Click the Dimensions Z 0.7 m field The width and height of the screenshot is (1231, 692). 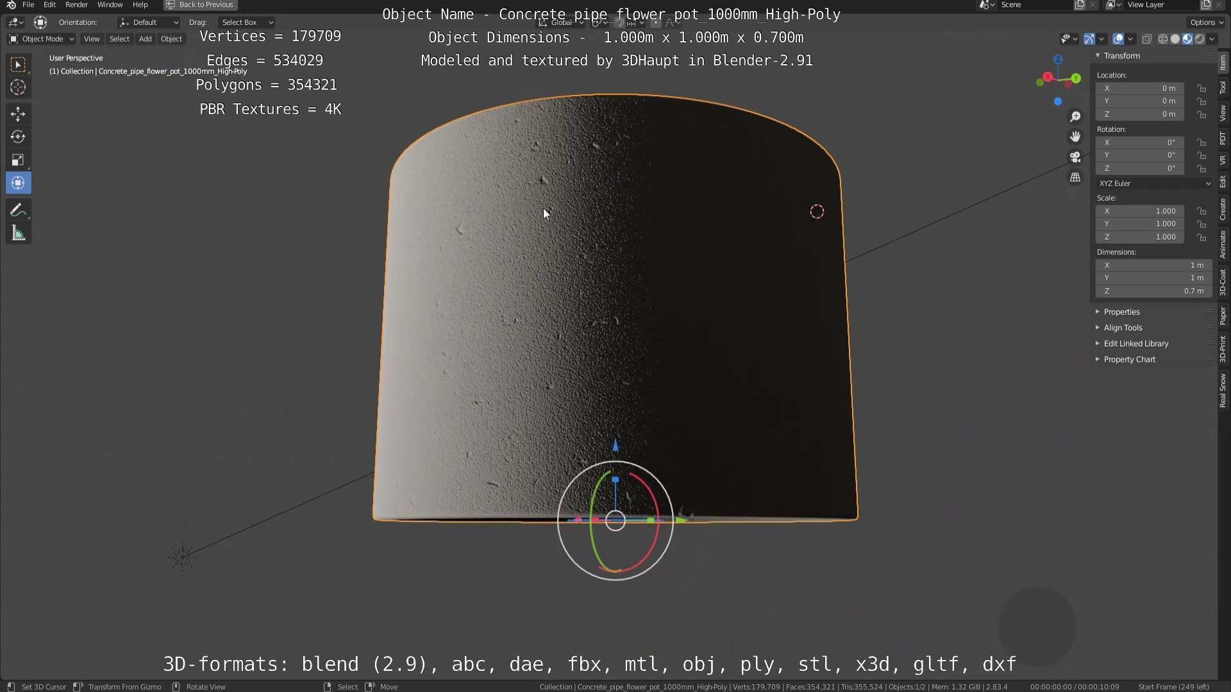(1154, 291)
